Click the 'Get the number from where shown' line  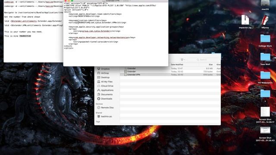22,17
